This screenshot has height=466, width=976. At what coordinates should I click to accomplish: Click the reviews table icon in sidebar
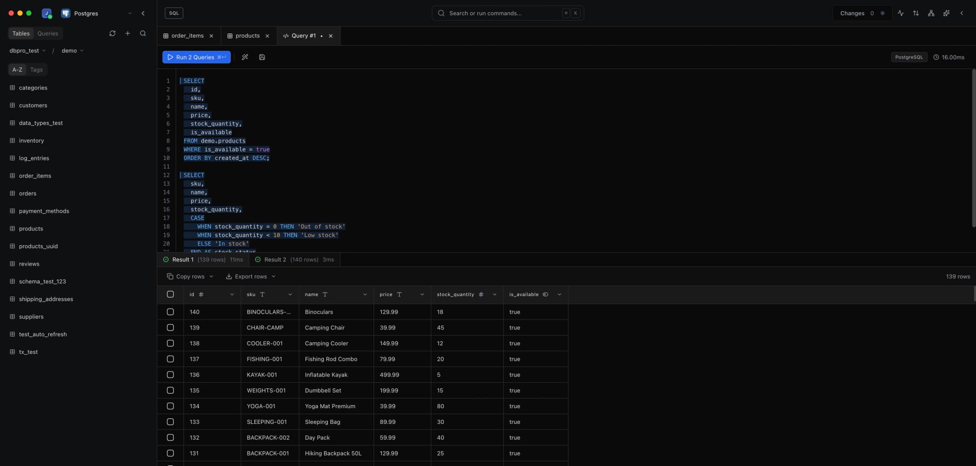[13, 264]
